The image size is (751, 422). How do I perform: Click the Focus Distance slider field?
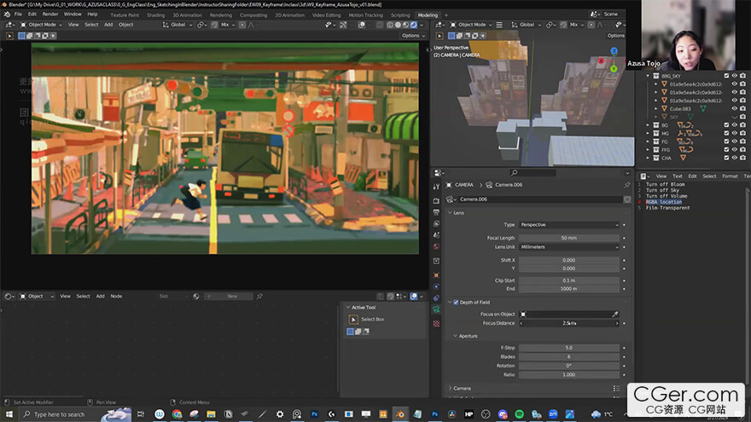(x=569, y=323)
